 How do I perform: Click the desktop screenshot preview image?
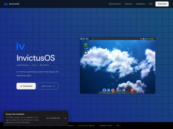coord(118,66)
